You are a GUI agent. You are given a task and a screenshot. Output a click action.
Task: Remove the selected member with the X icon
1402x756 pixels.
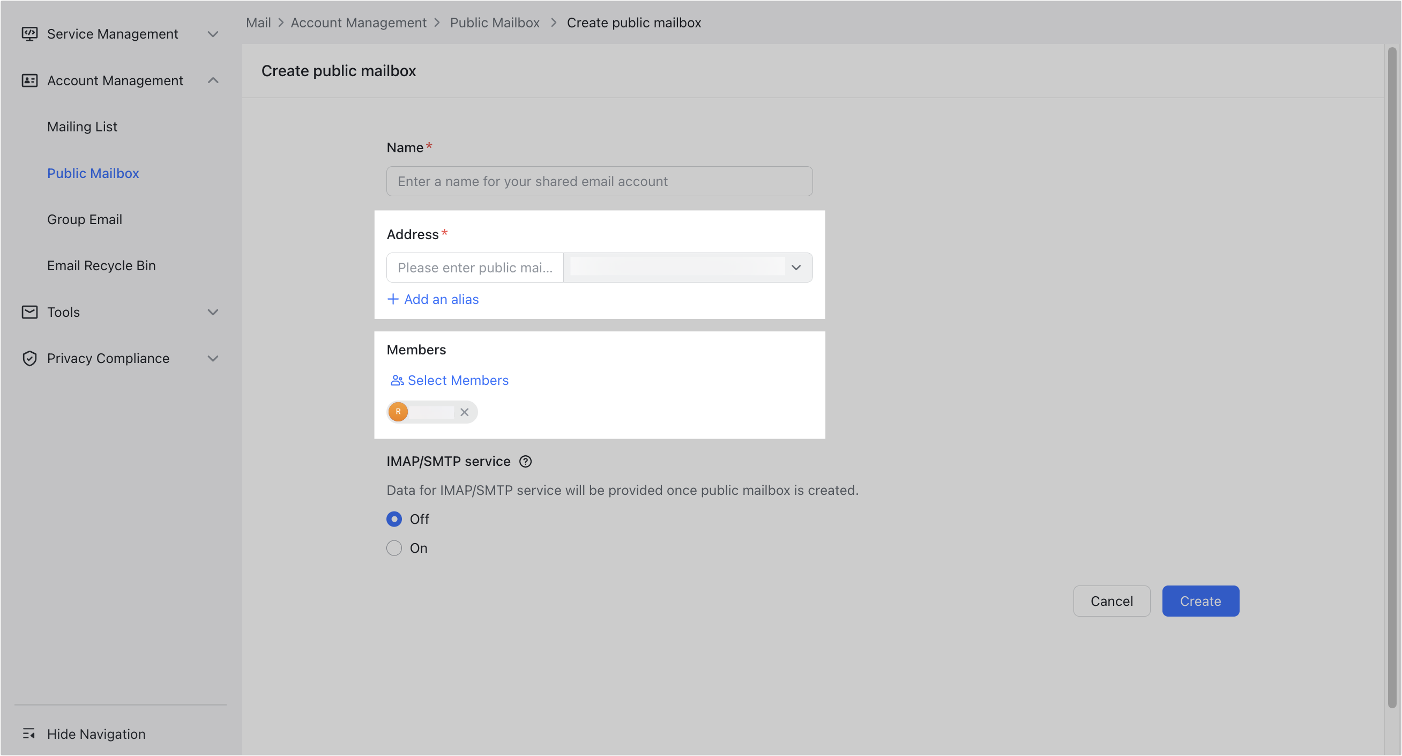coord(464,412)
